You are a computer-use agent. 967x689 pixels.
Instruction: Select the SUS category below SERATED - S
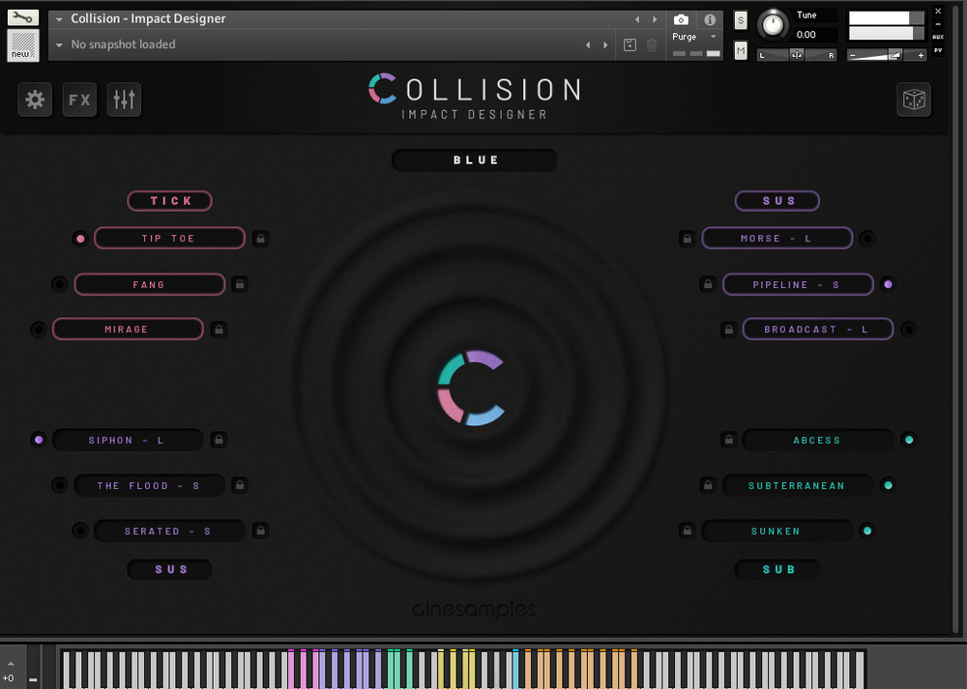[x=169, y=569]
